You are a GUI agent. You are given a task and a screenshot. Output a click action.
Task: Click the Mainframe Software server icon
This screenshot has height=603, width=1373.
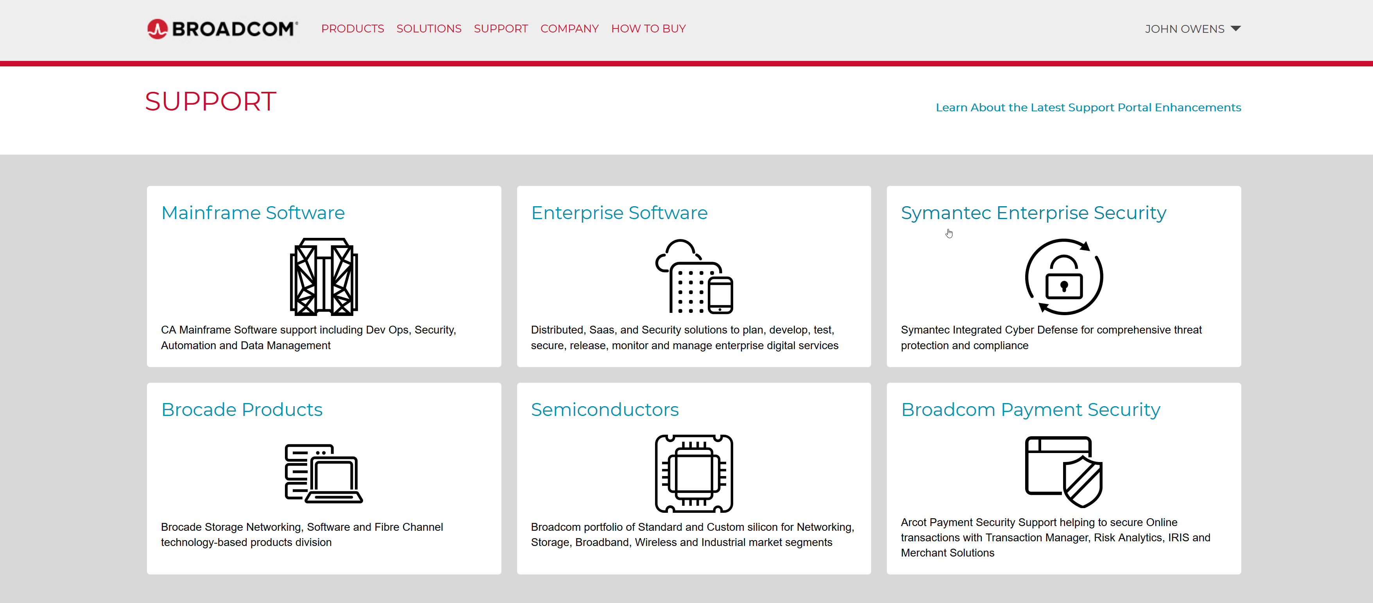click(x=324, y=277)
